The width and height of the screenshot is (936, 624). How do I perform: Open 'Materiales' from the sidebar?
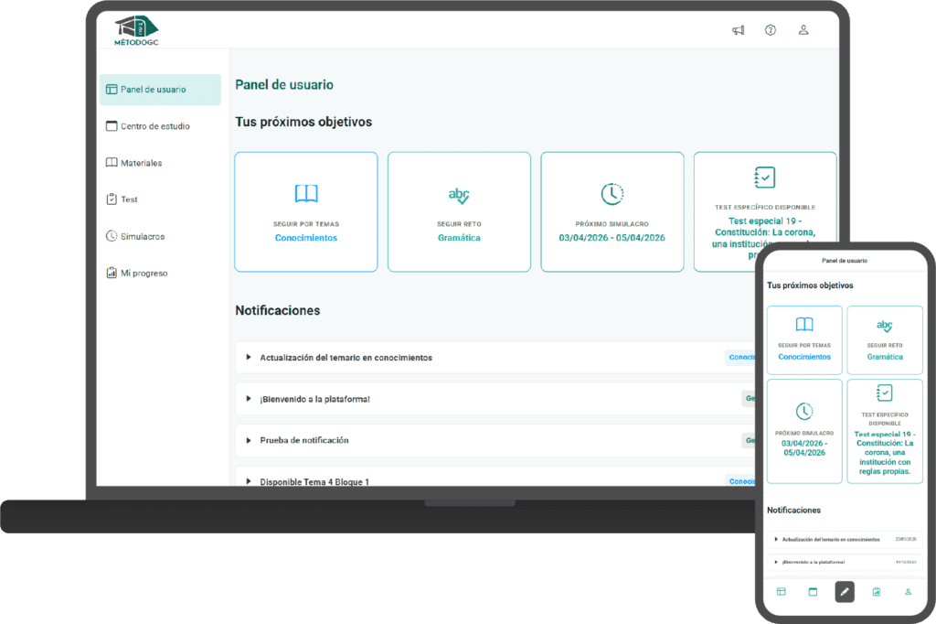tap(141, 163)
